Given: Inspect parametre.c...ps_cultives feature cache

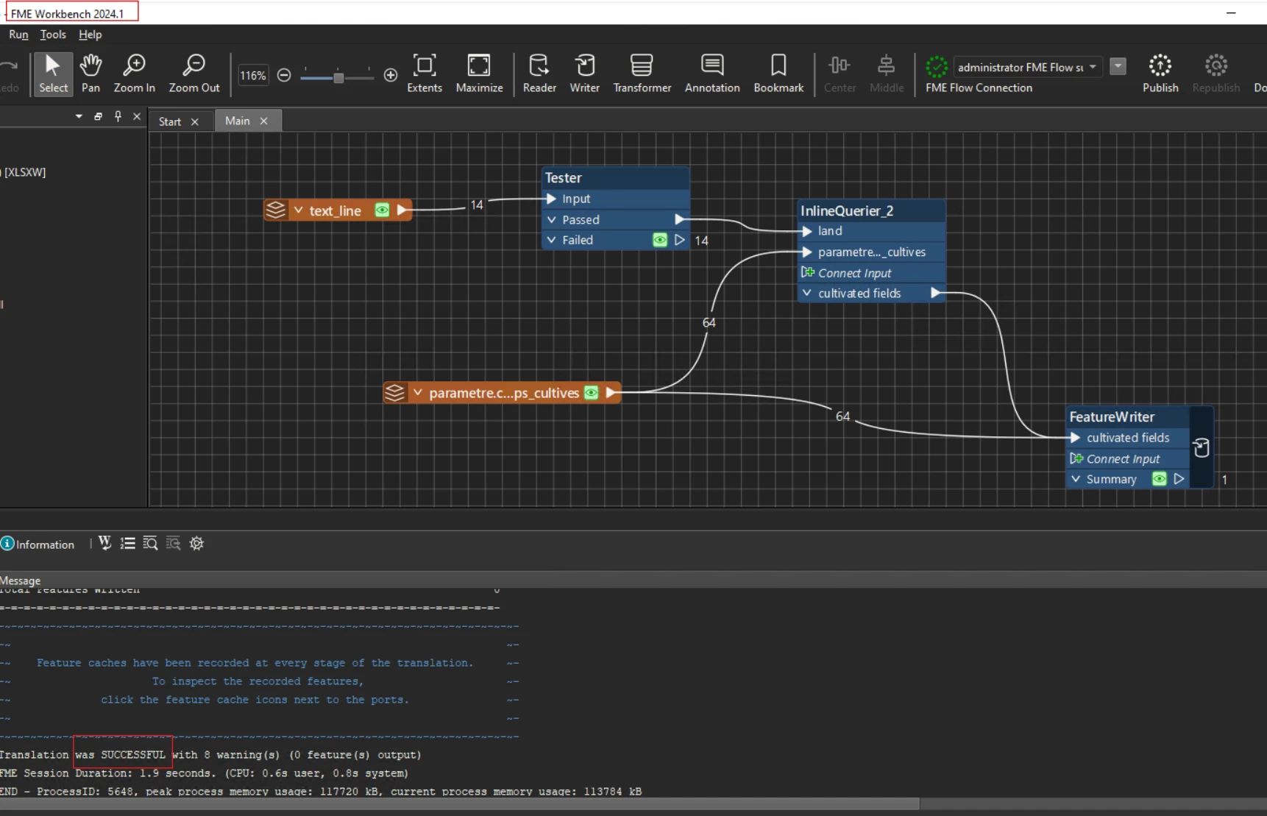Looking at the screenshot, I should click(591, 393).
